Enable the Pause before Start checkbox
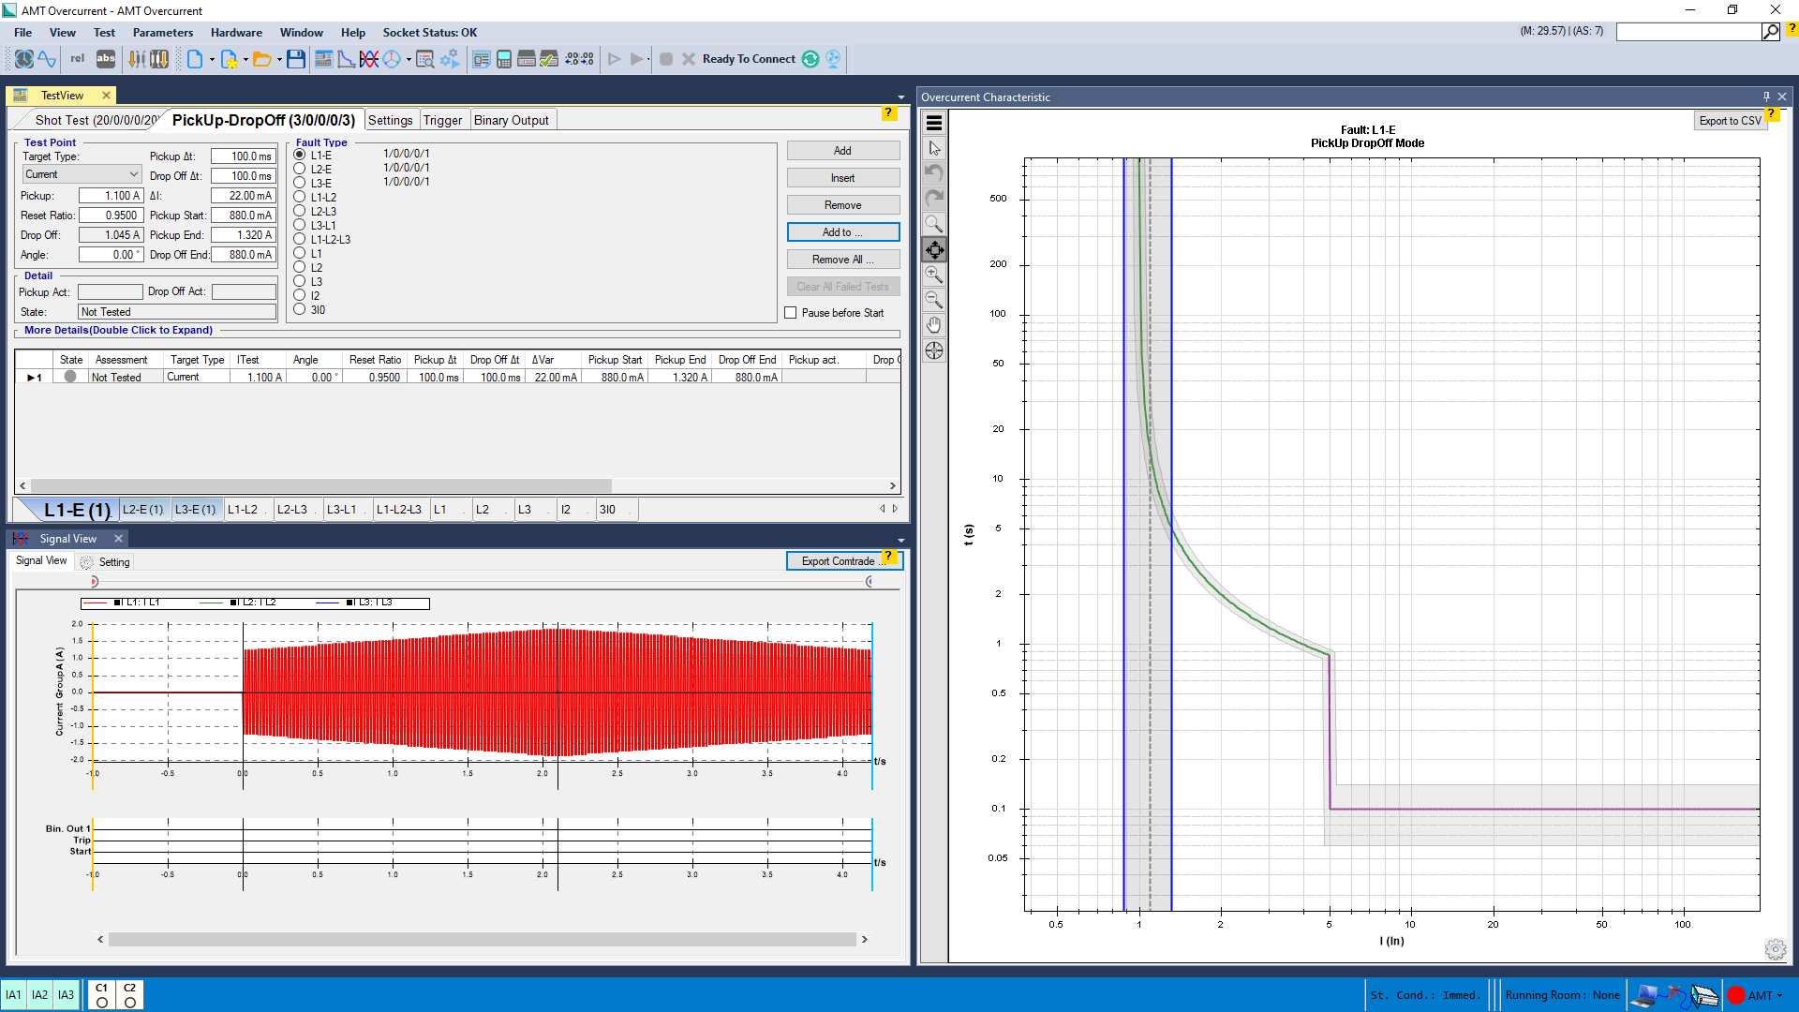1799x1012 pixels. 791,313
